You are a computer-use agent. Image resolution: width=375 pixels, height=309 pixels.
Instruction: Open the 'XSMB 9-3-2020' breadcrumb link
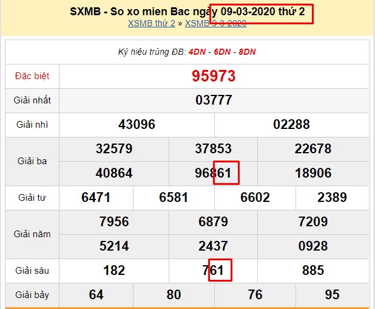(x=215, y=23)
